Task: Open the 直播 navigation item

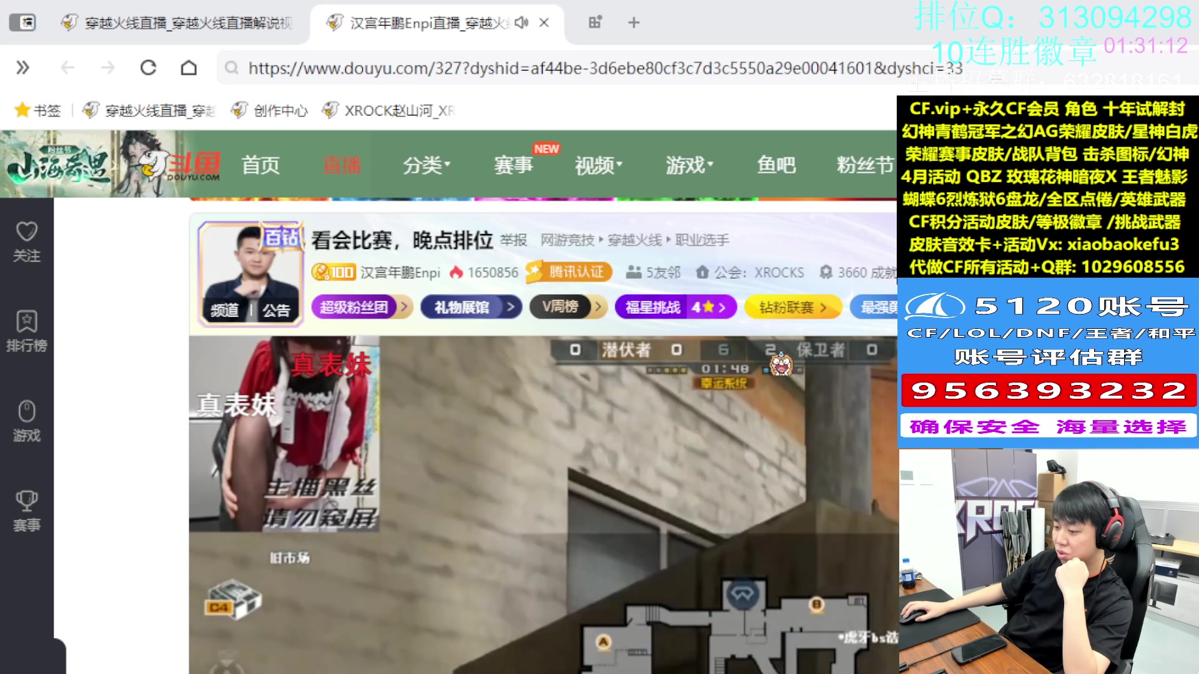Action: [342, 165]
